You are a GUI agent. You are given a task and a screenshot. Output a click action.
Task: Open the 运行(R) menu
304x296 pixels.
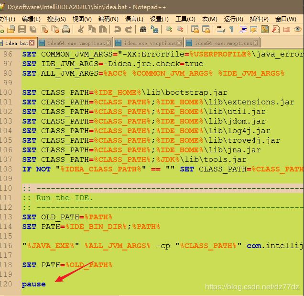(234, 19)
